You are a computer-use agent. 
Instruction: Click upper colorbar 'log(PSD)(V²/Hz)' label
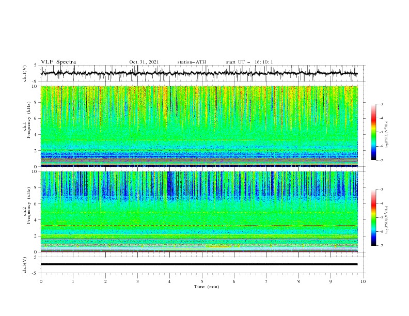point(387,135)
